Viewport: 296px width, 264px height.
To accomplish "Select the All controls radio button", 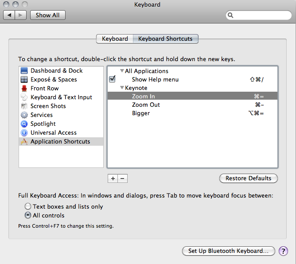I will coord(28,215).
